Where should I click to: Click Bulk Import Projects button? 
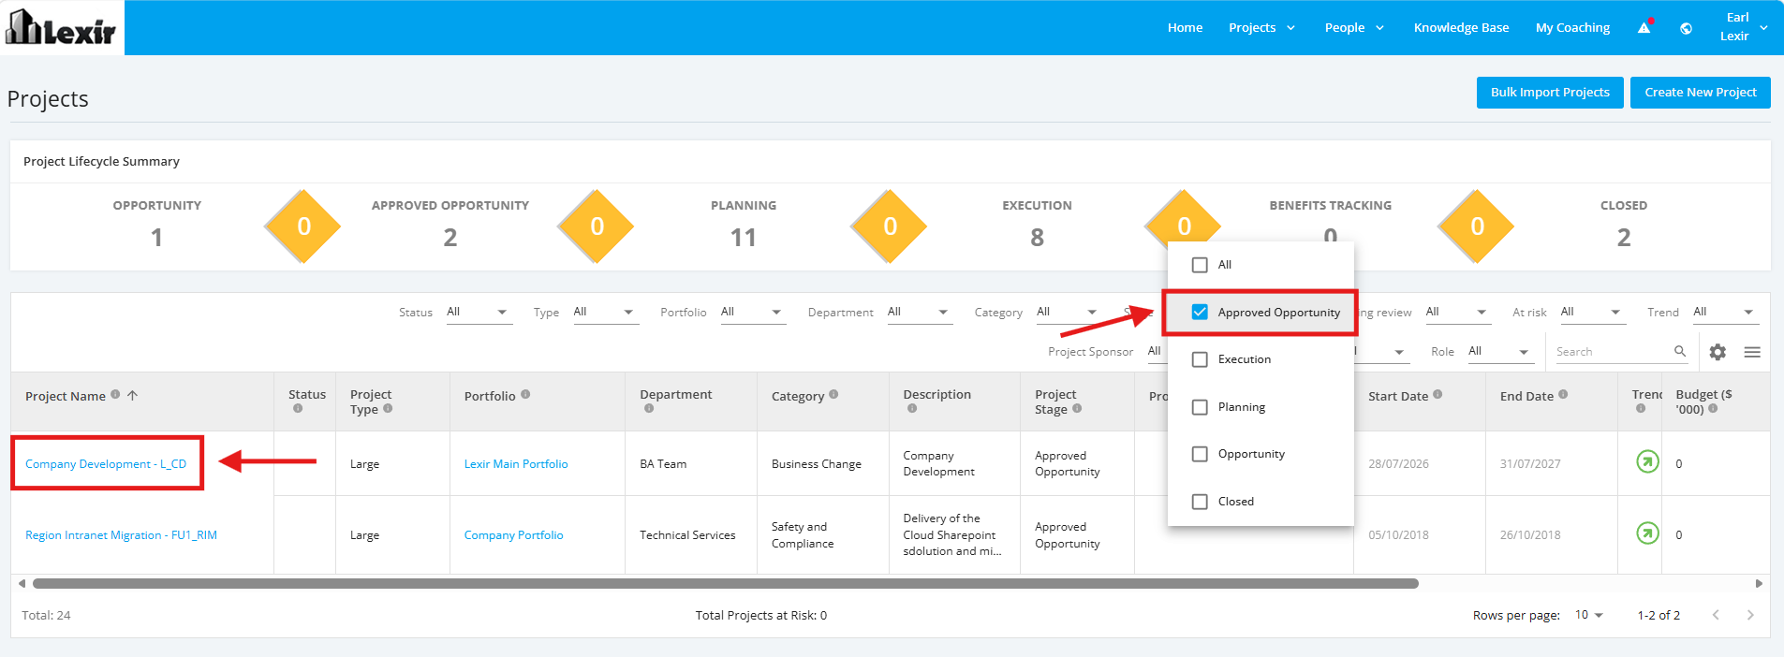[x=1550, y=92]
